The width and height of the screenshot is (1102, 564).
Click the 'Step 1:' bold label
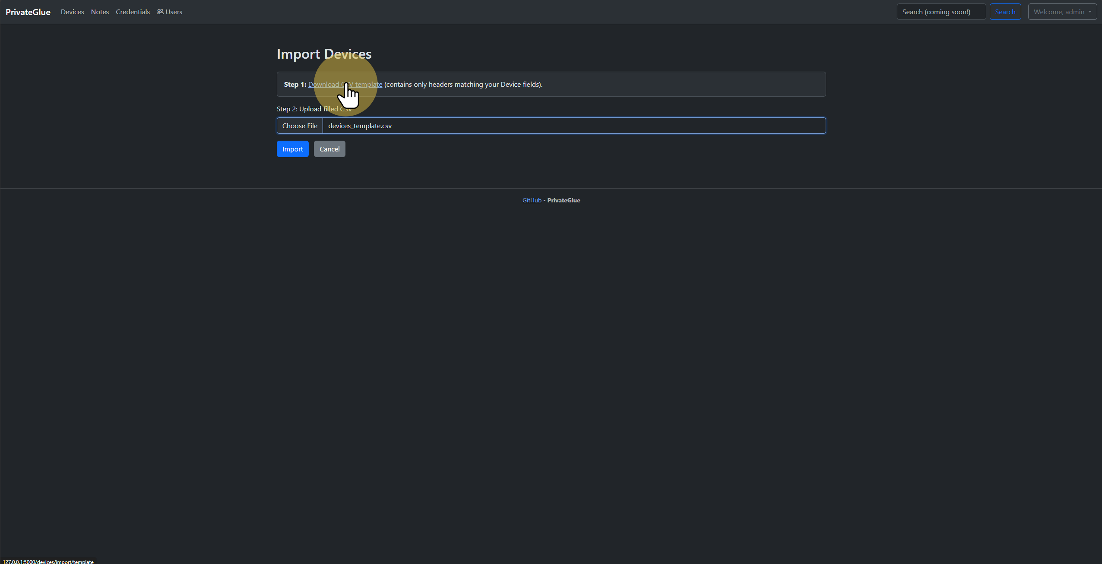click(x=295, y=85)
